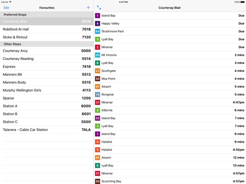Click route 14 Rongotai badge

coord(98,94)
